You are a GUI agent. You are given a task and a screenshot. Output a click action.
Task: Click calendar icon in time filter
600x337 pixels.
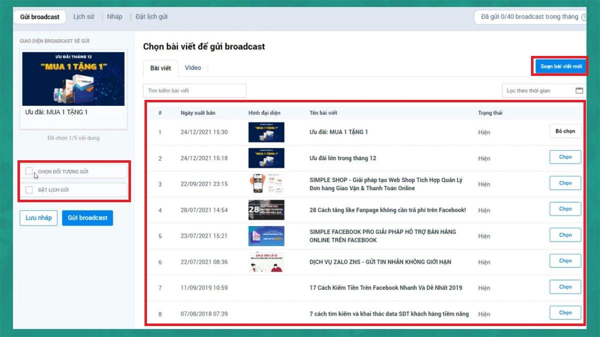click(579, 91)
